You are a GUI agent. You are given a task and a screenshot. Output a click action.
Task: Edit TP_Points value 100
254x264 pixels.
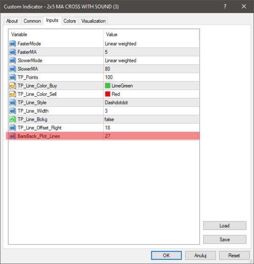[x=109, y=77]
